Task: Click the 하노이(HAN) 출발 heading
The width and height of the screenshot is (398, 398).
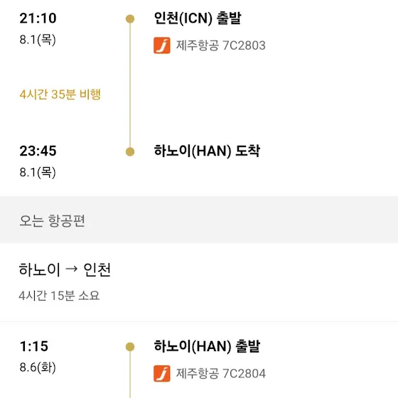Action: 207,346
